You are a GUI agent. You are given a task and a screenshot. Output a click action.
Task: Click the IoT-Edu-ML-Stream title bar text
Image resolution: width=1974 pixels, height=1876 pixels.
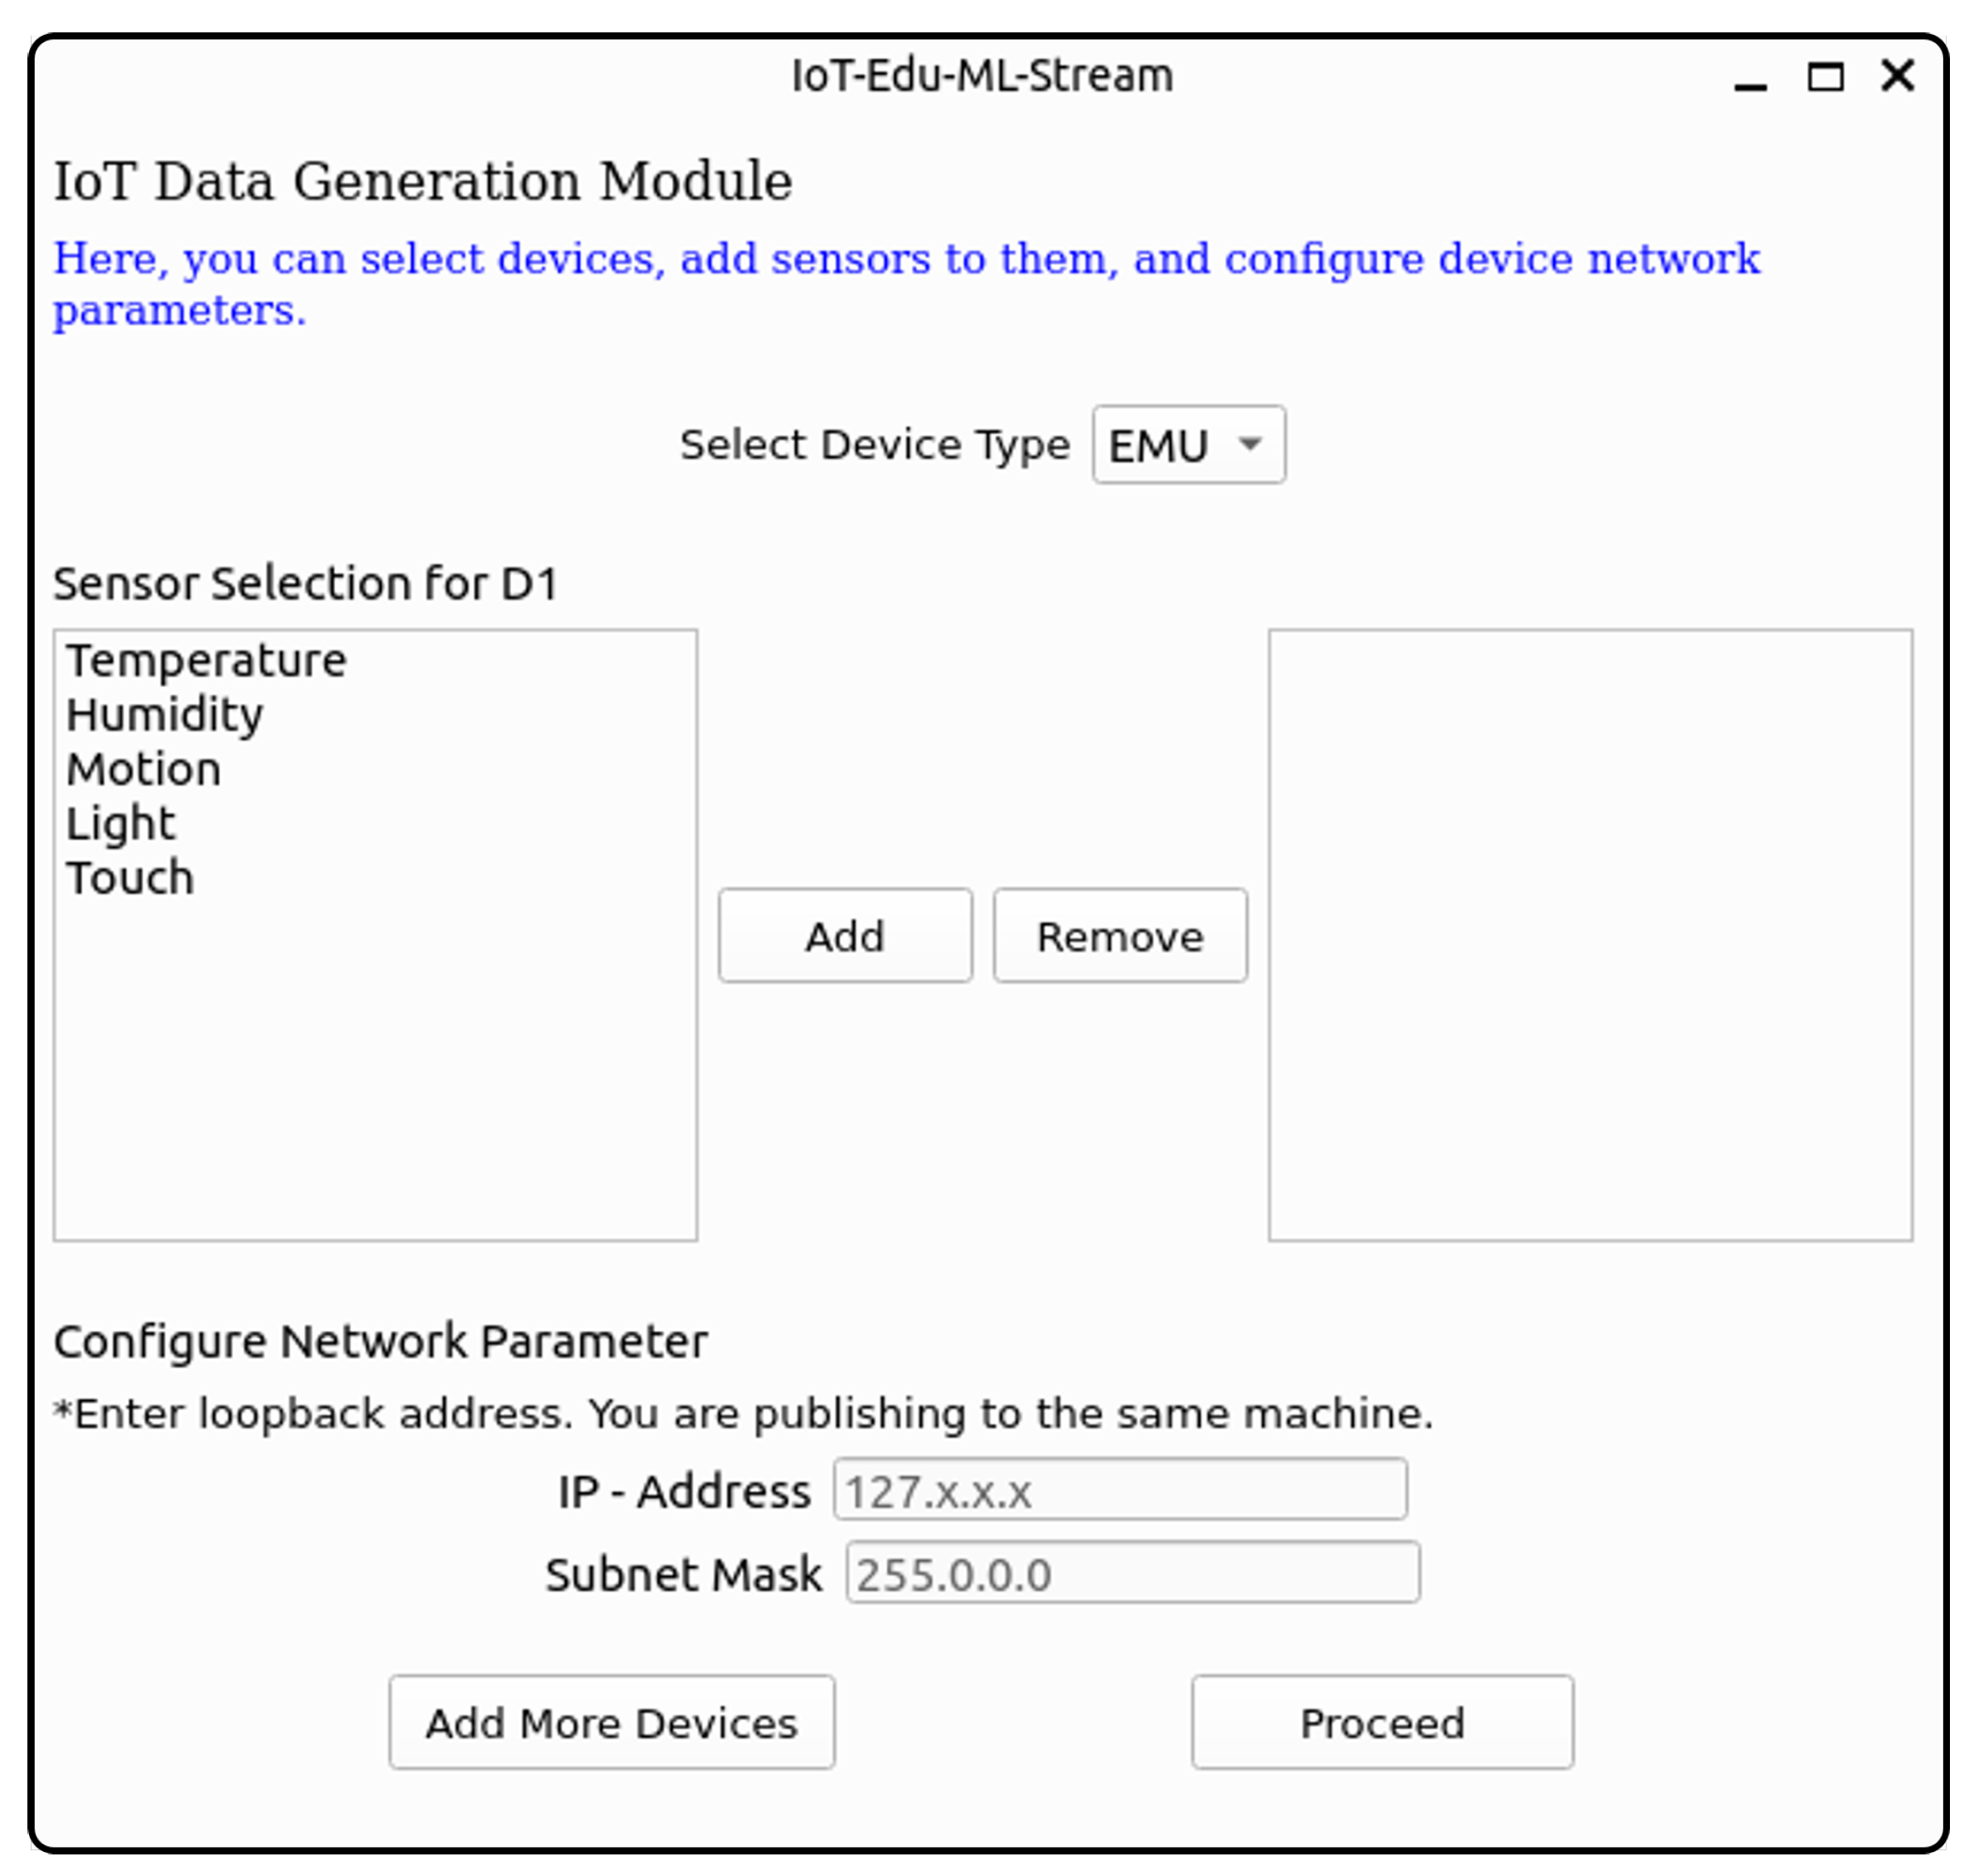pyautogui.click(x=982, y=76)
